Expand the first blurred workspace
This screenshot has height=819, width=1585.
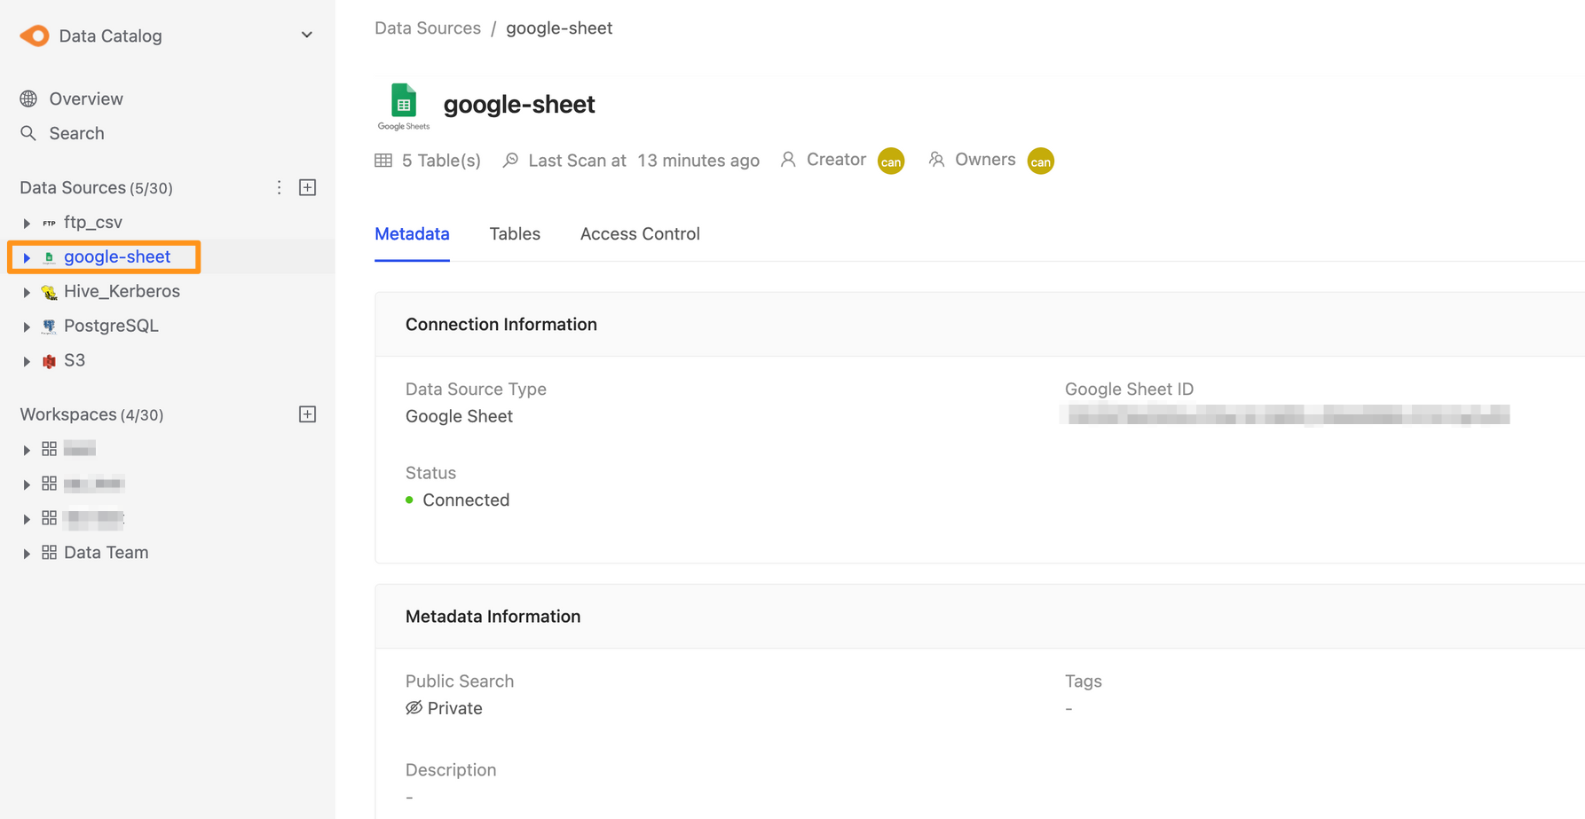(x=27, y=450)
